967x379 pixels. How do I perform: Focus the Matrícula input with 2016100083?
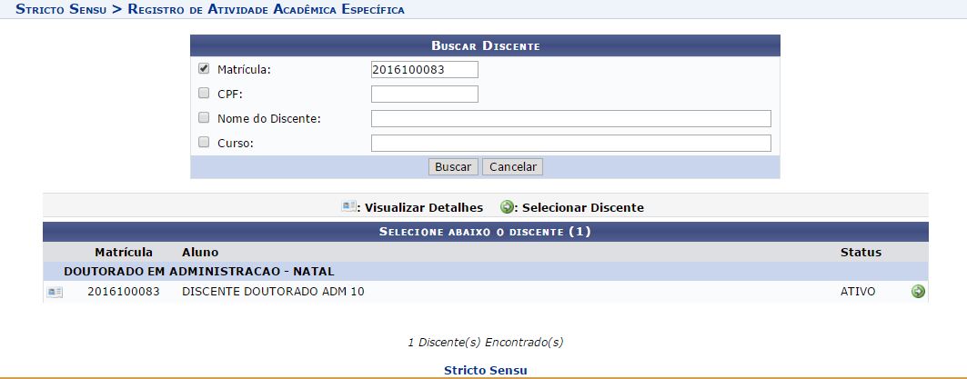pyautogui.click(x=424, y=70)
